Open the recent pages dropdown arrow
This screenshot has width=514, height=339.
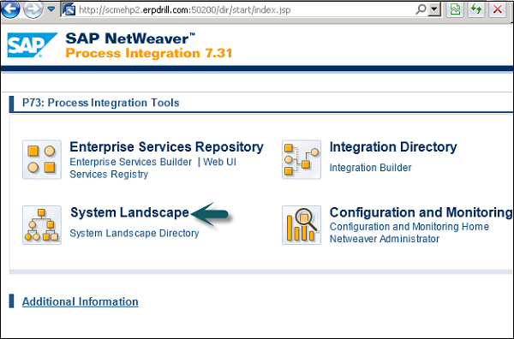tap(51, 9)
